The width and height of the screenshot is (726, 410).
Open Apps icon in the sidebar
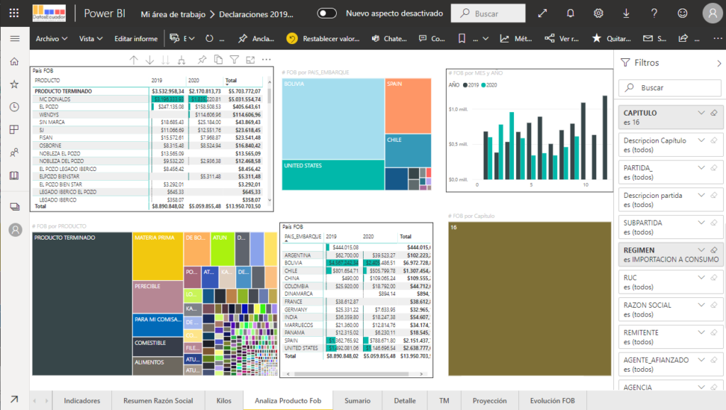click(x=15, y=129)
